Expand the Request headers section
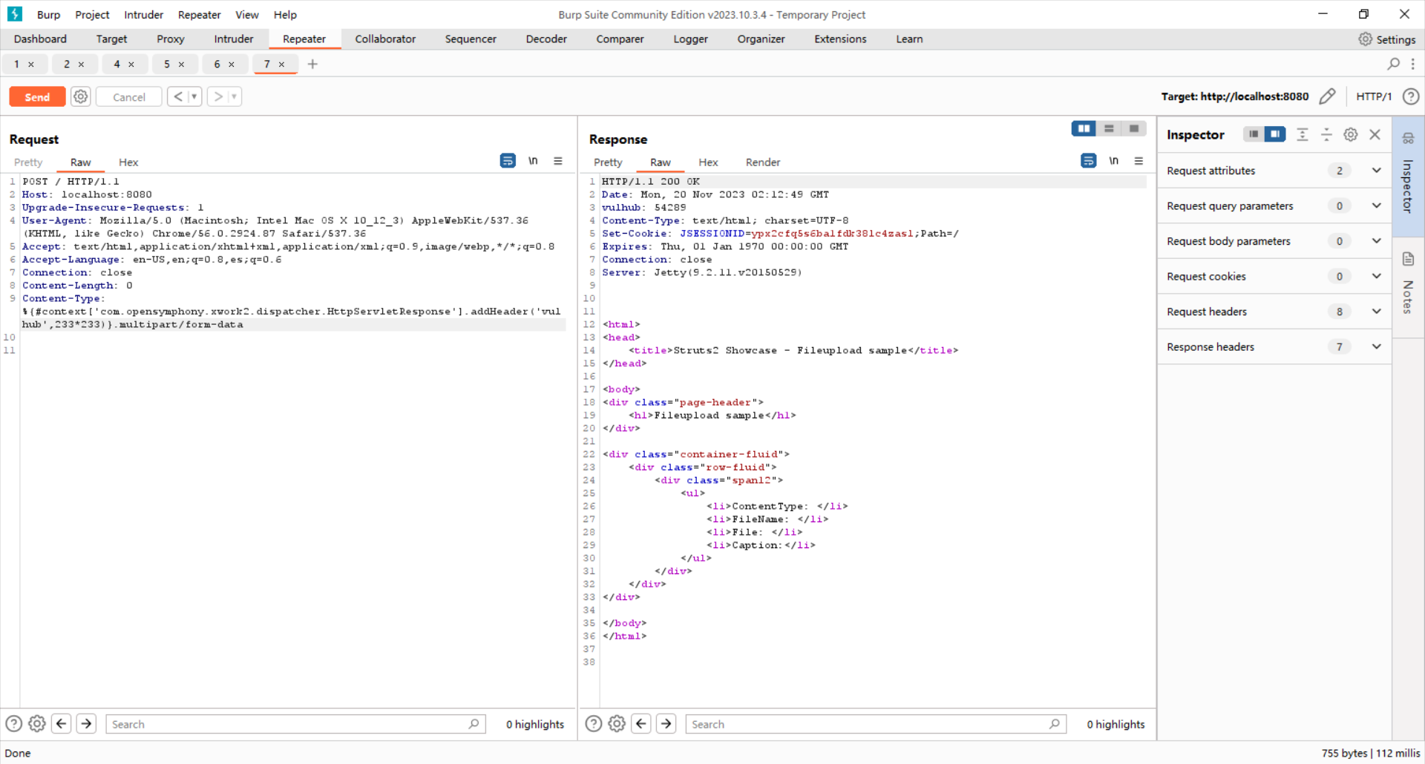 (x=1376, y=312)
